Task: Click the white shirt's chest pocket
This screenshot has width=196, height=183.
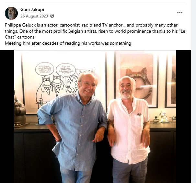Action: tap(139, 120)
